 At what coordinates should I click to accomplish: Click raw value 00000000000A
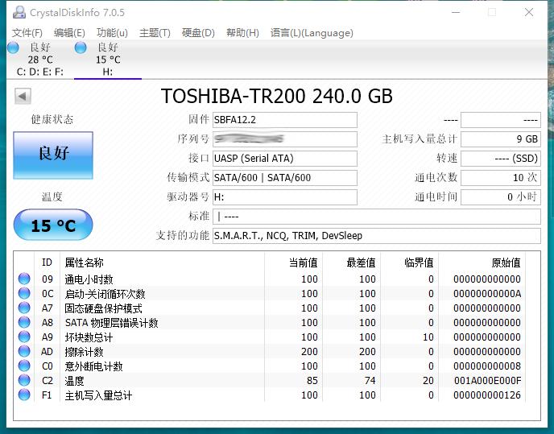(487, 294)
